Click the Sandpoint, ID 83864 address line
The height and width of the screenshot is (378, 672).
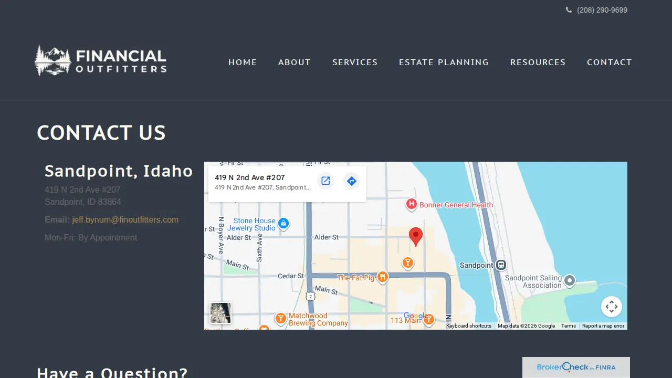point(83,202)
